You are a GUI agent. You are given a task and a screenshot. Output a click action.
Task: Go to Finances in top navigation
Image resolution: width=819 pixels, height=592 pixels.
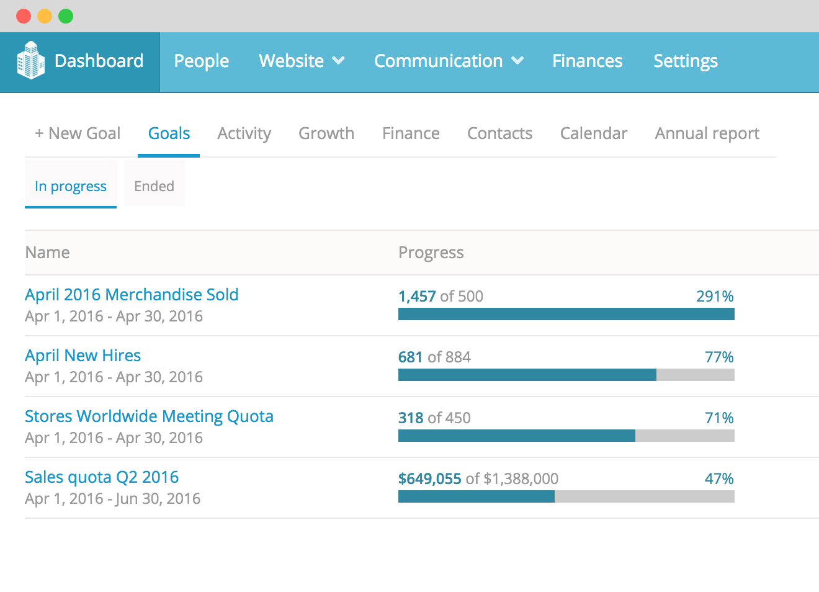(587, 61)
